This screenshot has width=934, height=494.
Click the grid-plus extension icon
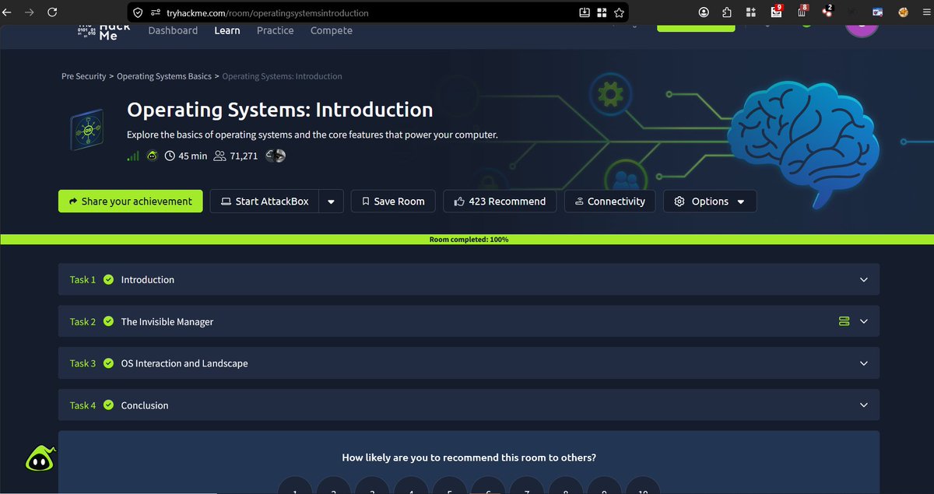point(750,12)
